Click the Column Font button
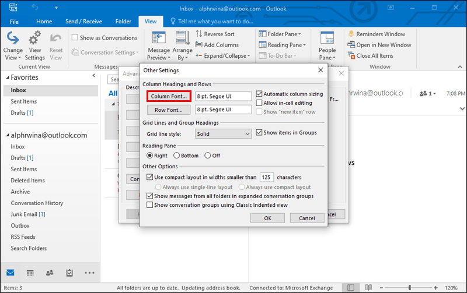The image size is (467, 293). (169, 96)
